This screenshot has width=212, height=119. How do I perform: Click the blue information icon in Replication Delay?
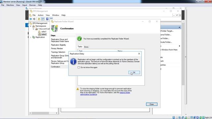coord(73,61)
